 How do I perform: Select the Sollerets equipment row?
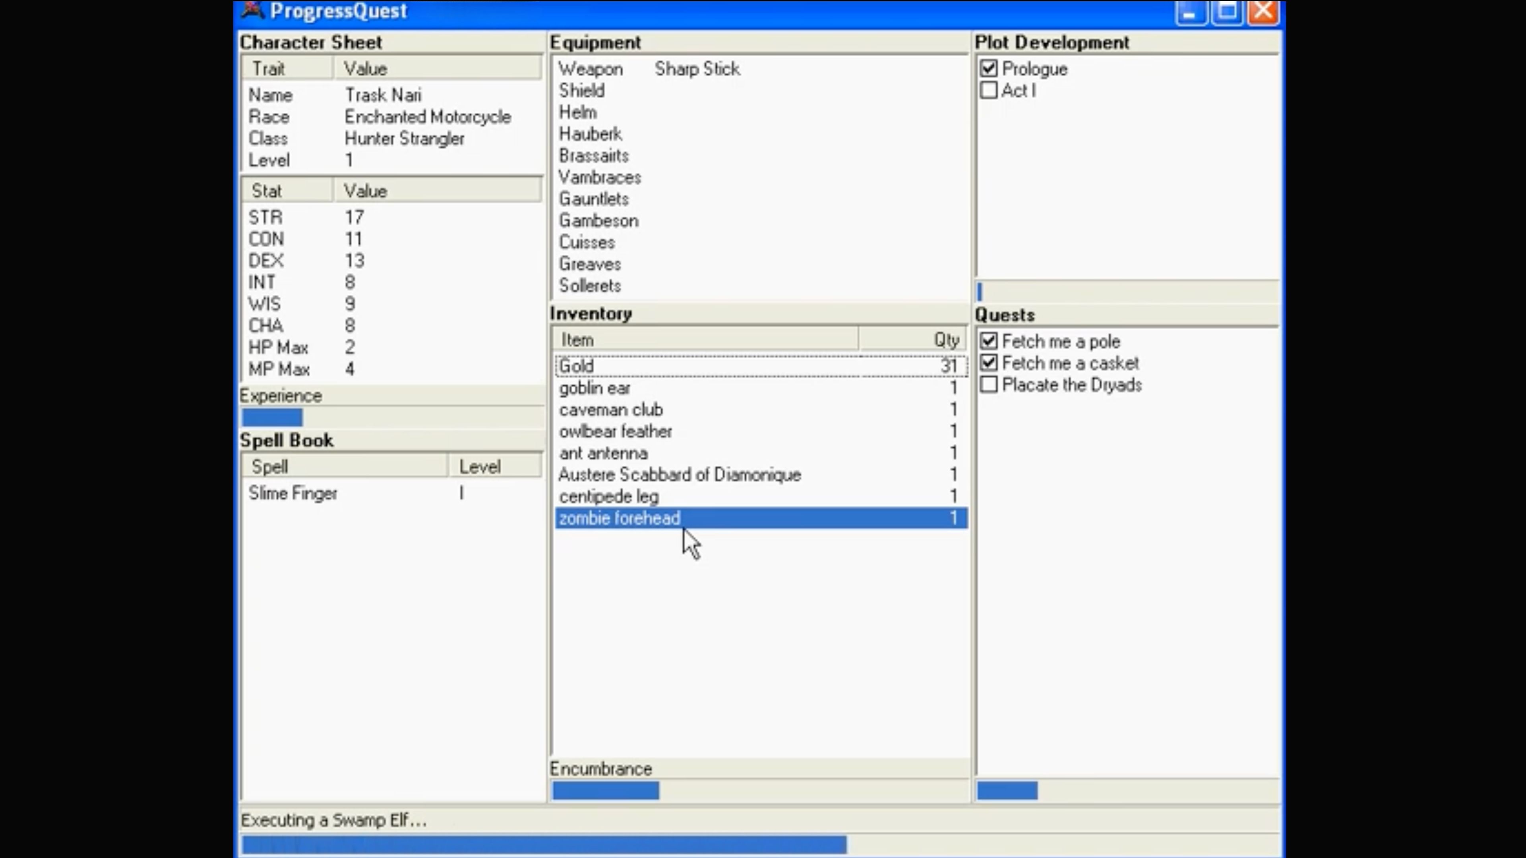tap(760, 286)
